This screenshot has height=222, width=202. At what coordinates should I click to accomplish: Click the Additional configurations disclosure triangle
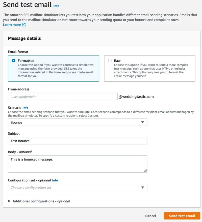pyautogui.click(x=9, y=201)
